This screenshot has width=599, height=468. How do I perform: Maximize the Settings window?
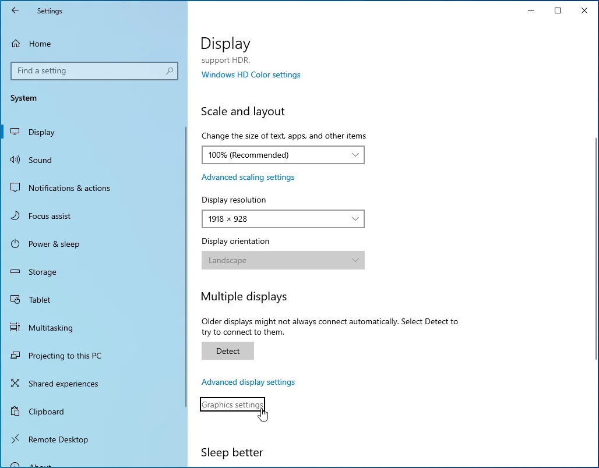tap(558, 10)
